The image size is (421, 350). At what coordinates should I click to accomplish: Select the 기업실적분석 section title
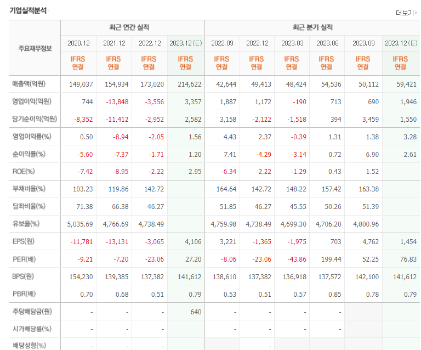28,10
